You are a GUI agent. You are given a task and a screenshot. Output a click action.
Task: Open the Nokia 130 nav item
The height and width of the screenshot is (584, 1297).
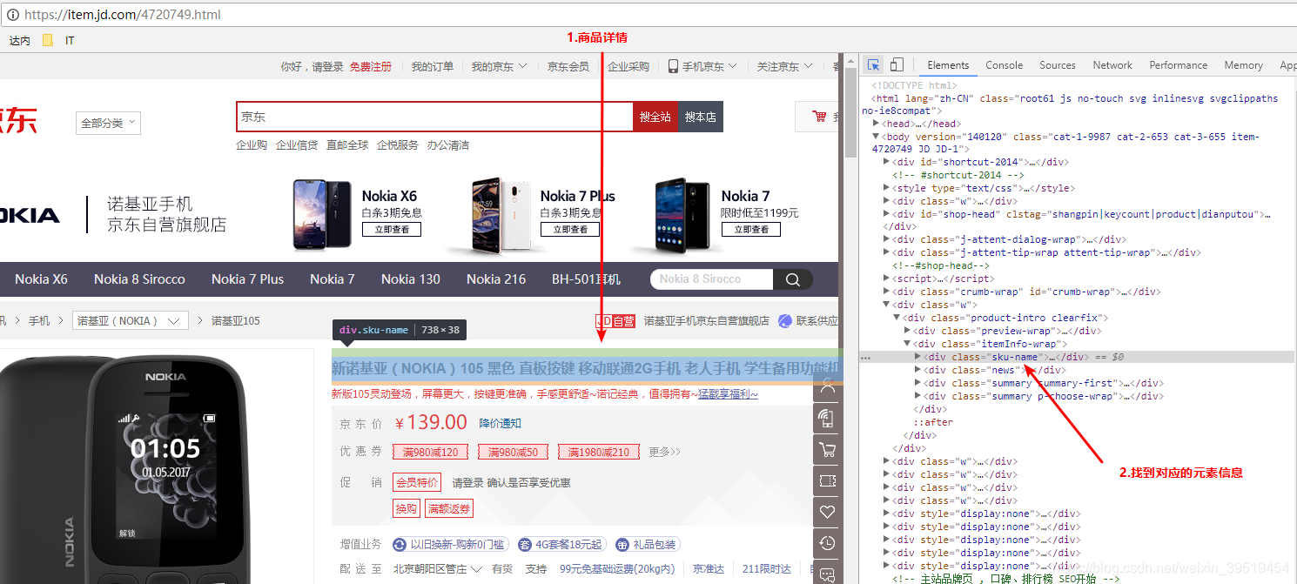411,279
